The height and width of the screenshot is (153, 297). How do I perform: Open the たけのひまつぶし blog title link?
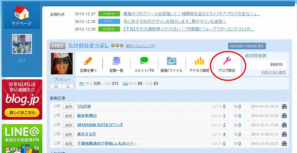[x=88, y=46]
